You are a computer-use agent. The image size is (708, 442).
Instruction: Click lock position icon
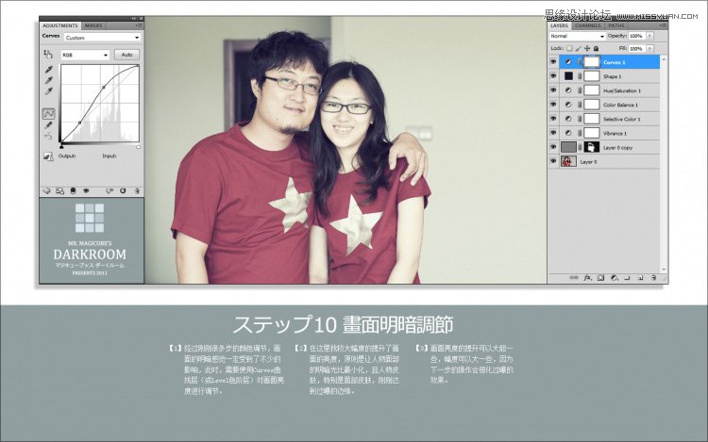point(587,48)
